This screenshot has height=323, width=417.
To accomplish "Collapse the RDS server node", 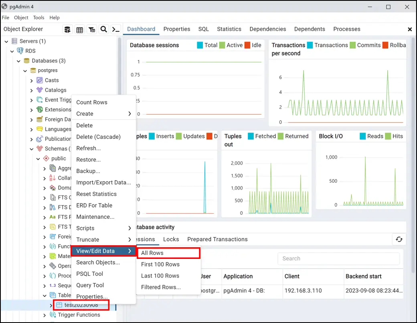I will click(12, 51).
